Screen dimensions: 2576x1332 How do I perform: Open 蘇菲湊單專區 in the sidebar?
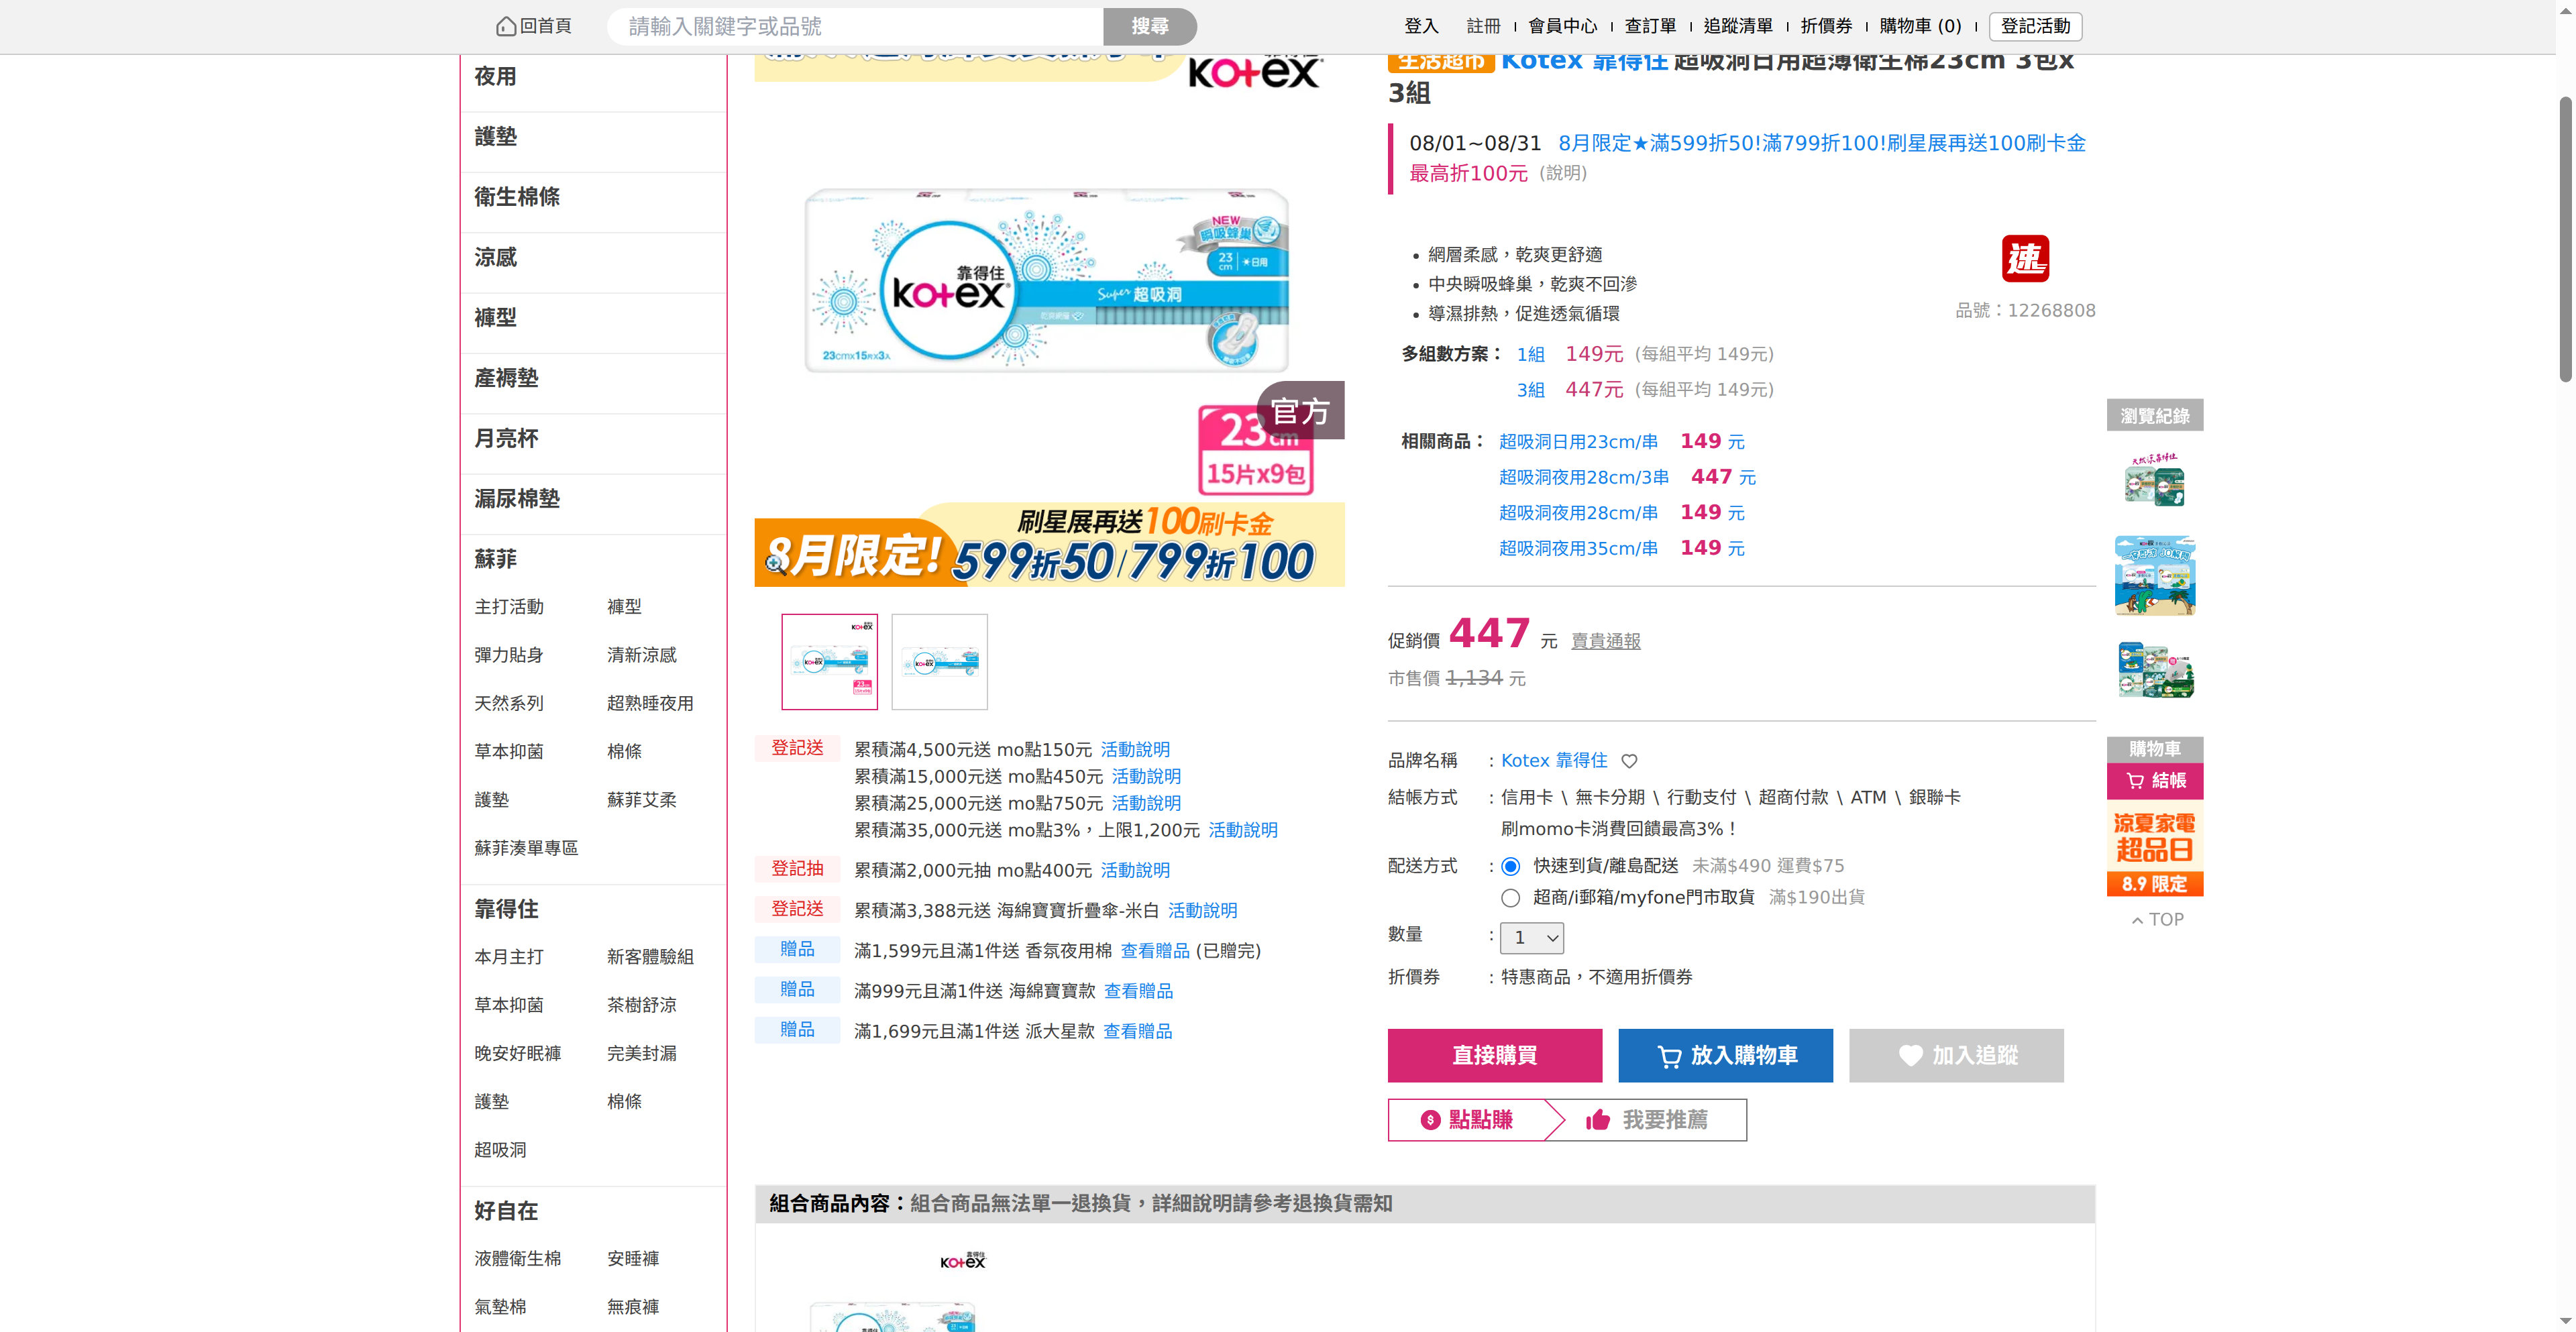click(526, 849)
